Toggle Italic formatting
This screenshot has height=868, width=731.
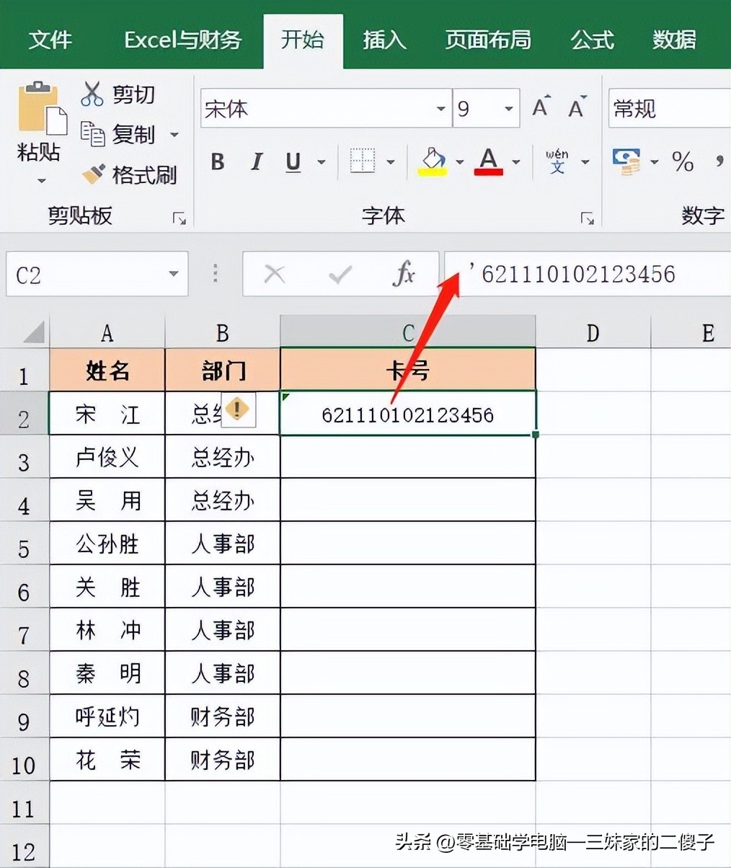[x=256, y=162]
